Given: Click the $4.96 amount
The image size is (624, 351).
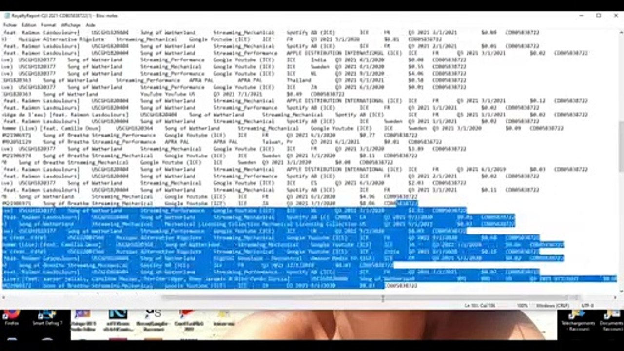Looking at the screenshot, I should (x=367, y=196).
